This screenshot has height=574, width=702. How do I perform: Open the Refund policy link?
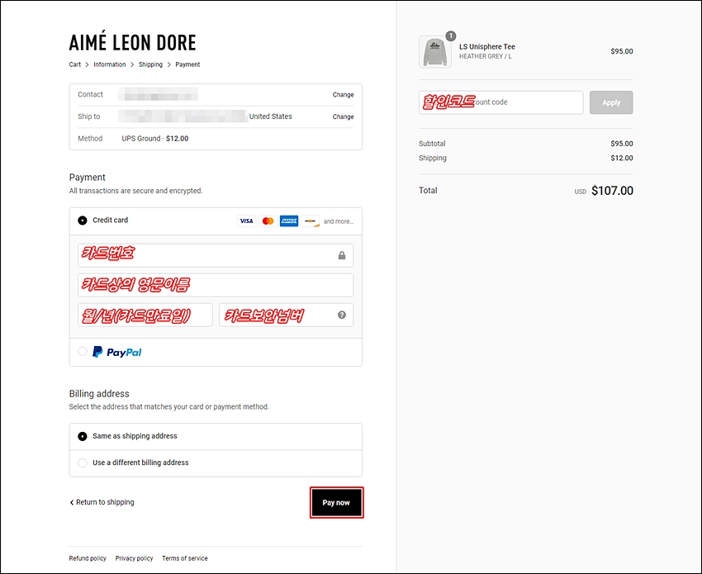[88, 558]
